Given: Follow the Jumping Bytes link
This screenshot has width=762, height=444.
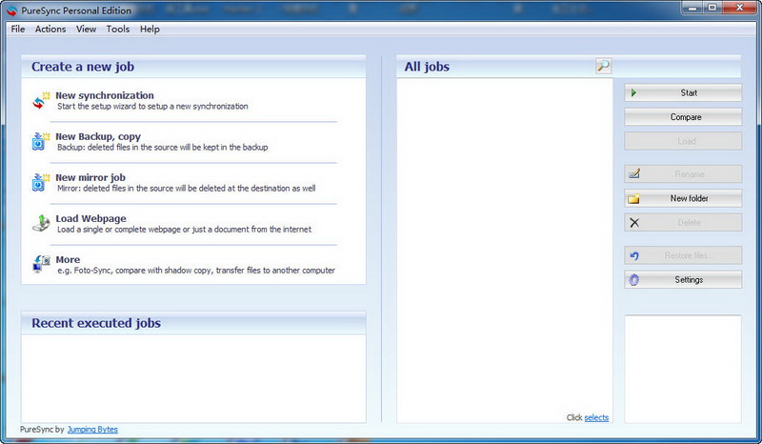Looking at the screenshot, I should (x=92, y=430).
